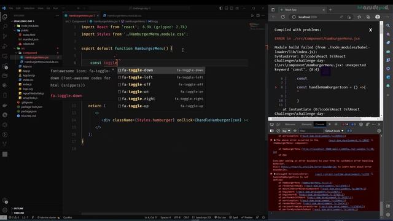The image size is (393, 221).
Task: Dismiss the Compiled with problems overlay
Action: click(370, 30)
